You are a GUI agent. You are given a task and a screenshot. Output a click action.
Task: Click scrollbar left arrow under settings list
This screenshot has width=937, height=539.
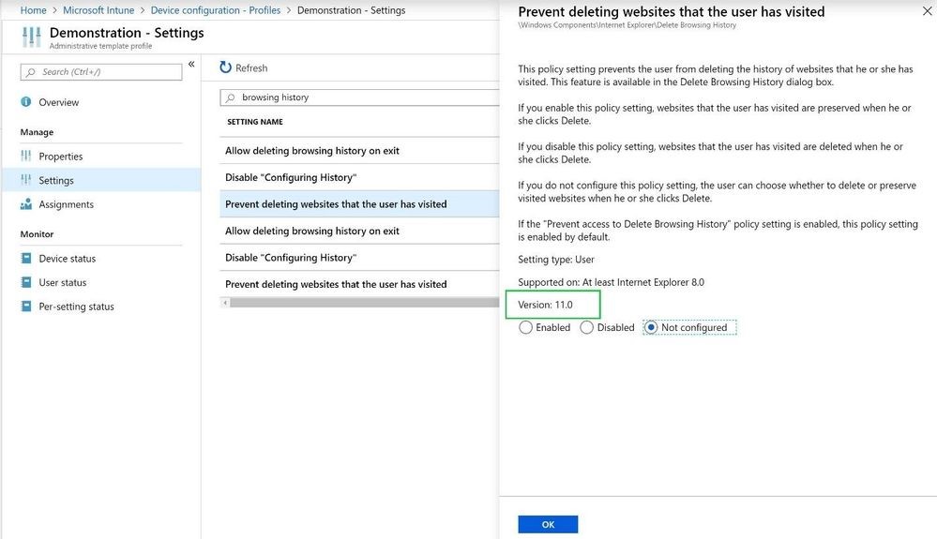[225, 303]
